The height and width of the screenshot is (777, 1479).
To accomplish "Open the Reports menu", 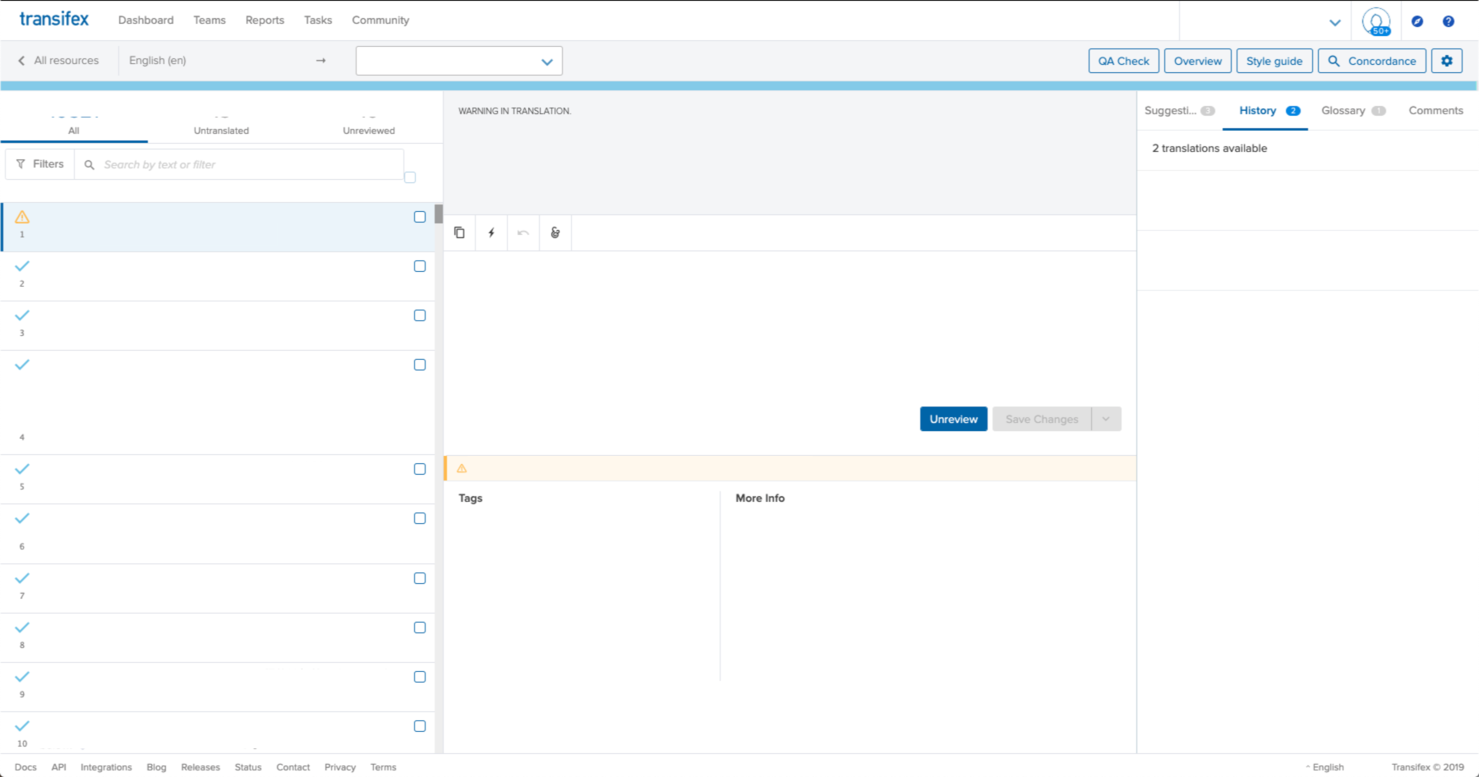I will point(264,20).
